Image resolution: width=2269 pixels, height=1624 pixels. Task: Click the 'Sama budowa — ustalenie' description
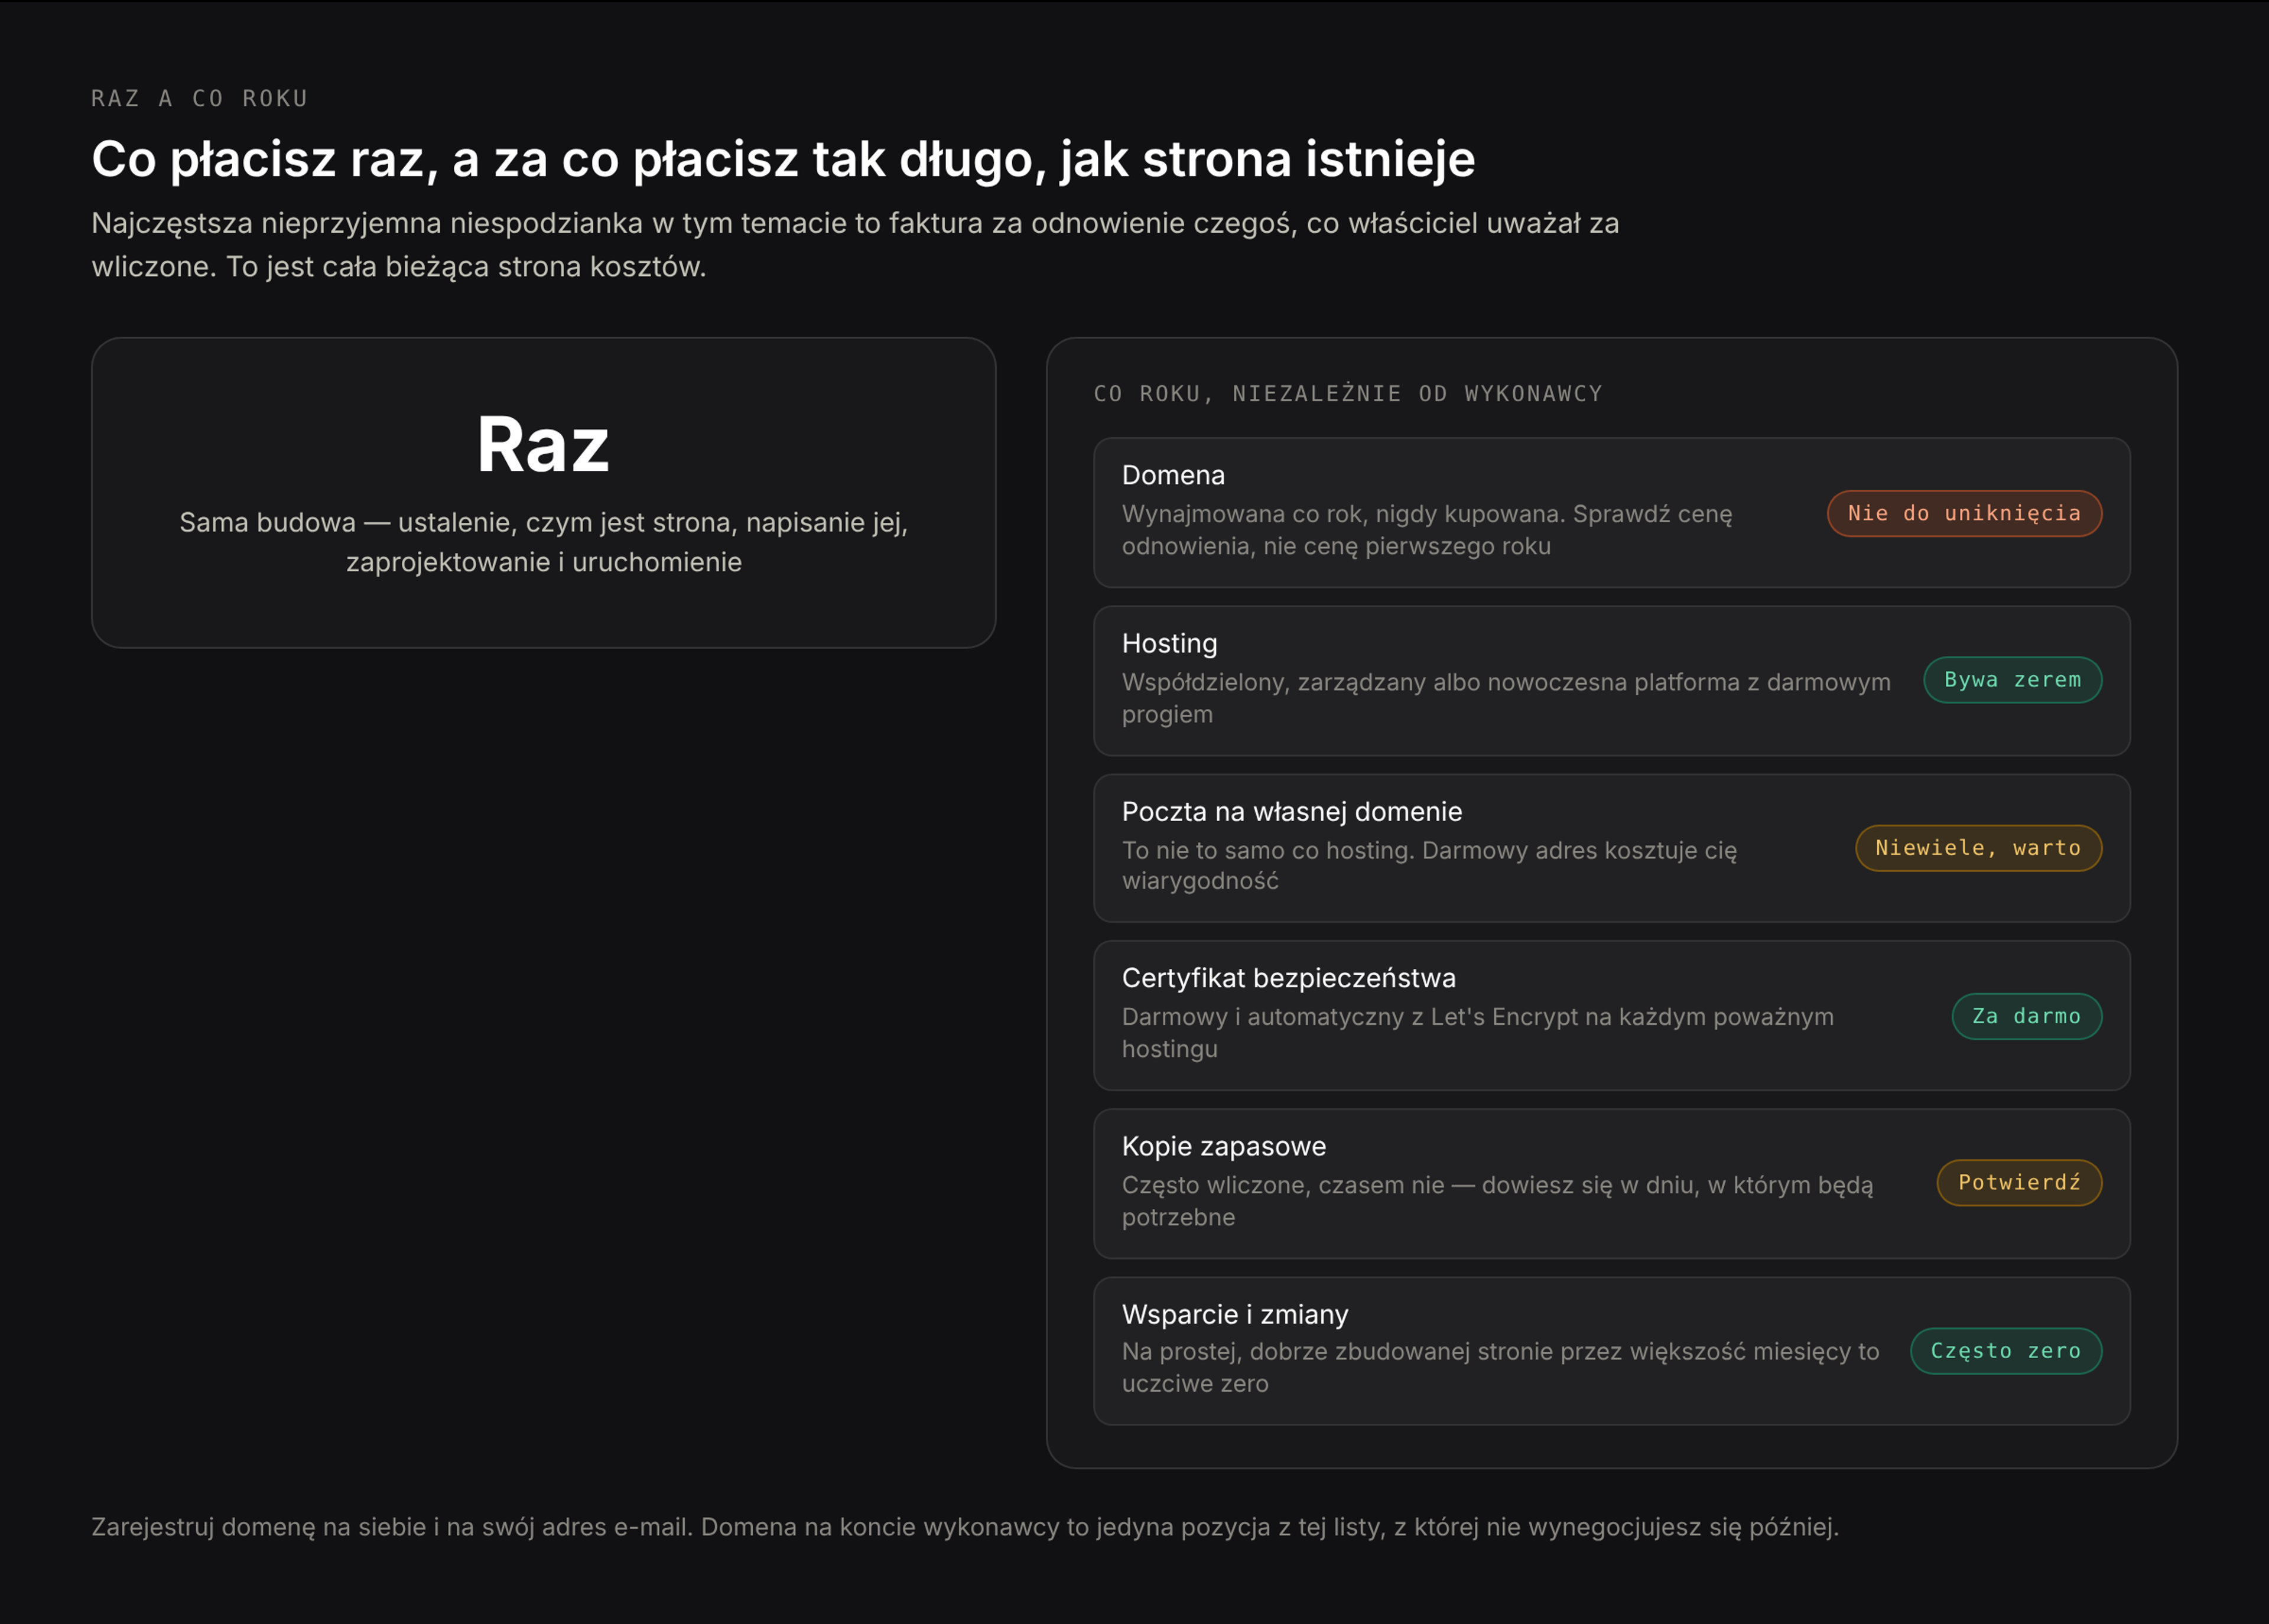pyautogui.click(x=543, y=542)
